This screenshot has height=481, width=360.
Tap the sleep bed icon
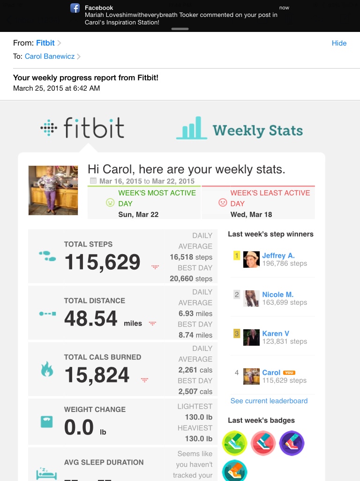(x=46, y=472)
